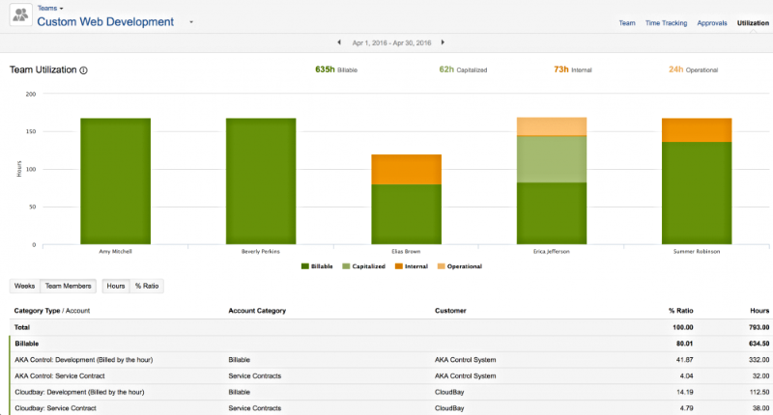Open the Time Tracking tab
Screen dimensions: 773x415
(666, 22)
